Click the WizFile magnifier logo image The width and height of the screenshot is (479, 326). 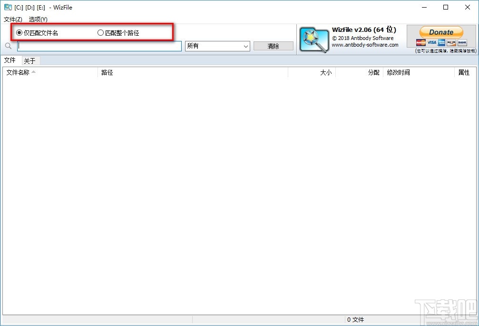[314, 40]
